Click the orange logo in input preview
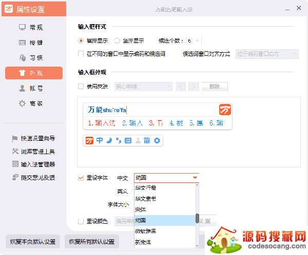This screenshot has height=255, width=308. [x=225, y=110]
